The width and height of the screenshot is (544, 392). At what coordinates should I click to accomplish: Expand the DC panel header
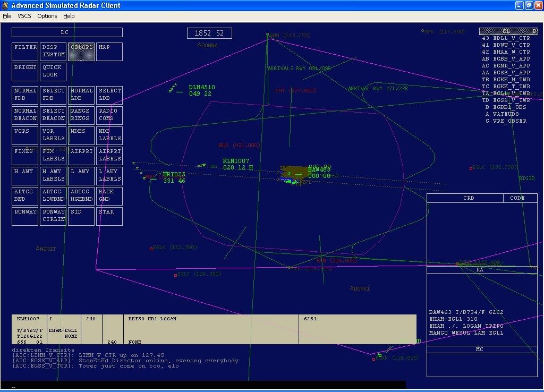click(x=67, y=32)
